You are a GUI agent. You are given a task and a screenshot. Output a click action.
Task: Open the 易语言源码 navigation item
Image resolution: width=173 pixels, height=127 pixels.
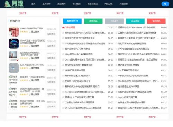click(92, 4)
